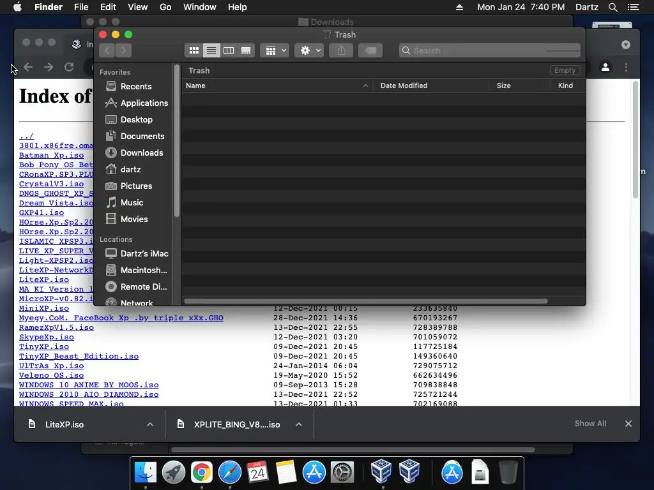Sort by Size column header
654x490 pixels.
520,85
